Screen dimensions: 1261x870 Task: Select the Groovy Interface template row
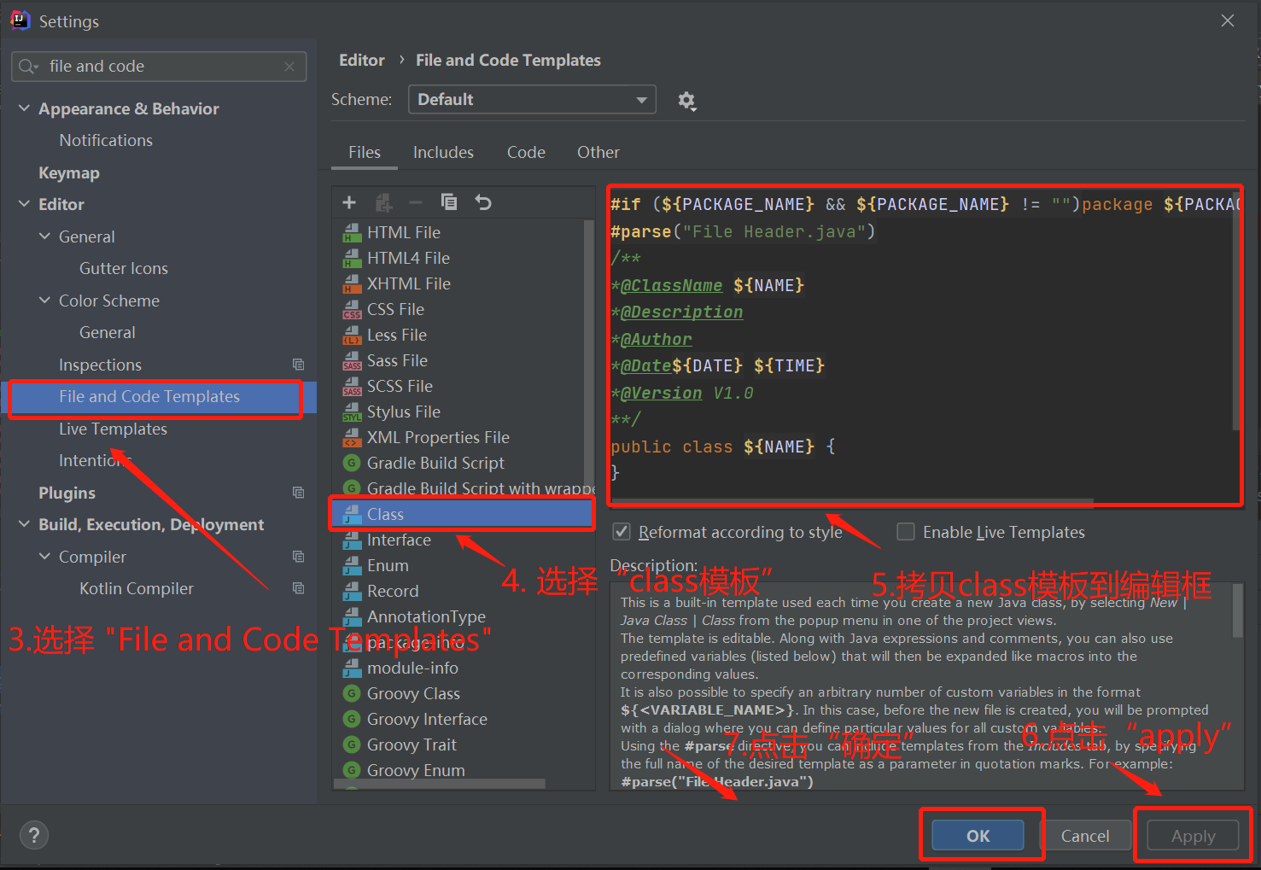pyautogui.click(x=463, y=719)
